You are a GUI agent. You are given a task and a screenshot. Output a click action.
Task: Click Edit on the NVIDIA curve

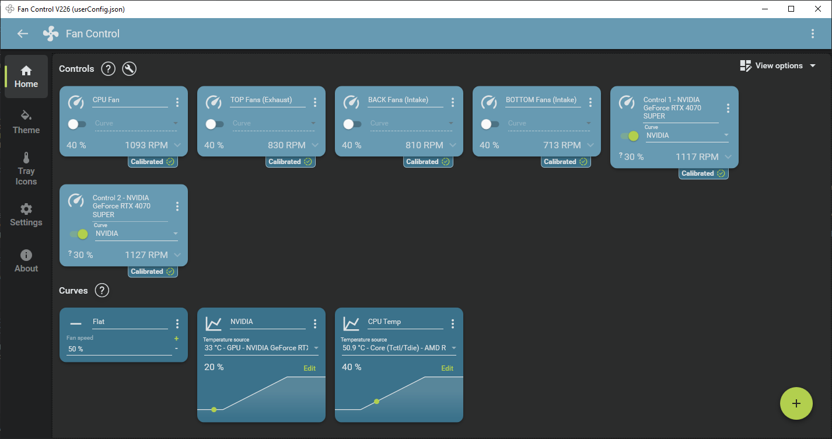click(309, 368)
